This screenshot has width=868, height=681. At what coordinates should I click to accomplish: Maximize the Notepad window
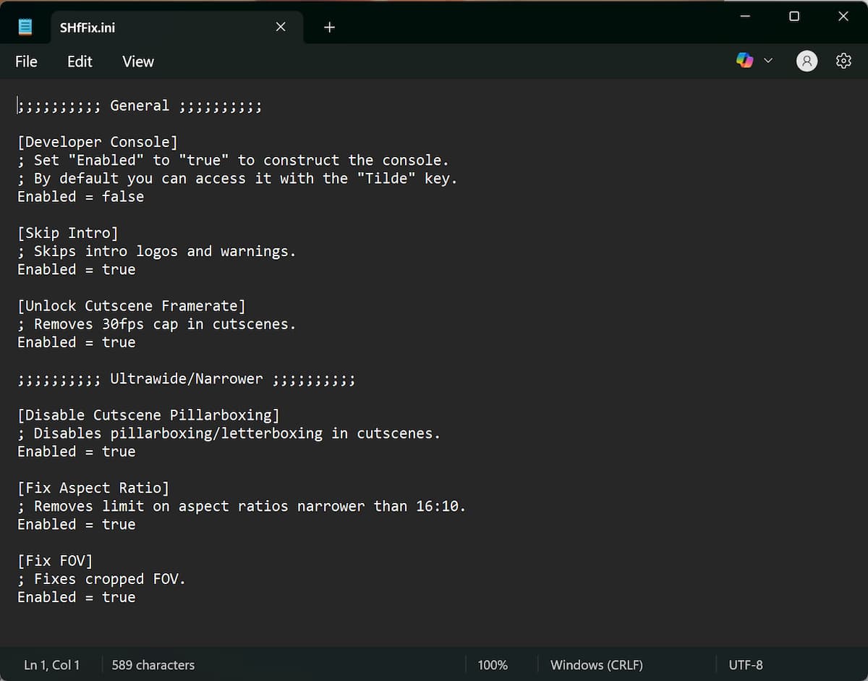[x=794, y=17]
